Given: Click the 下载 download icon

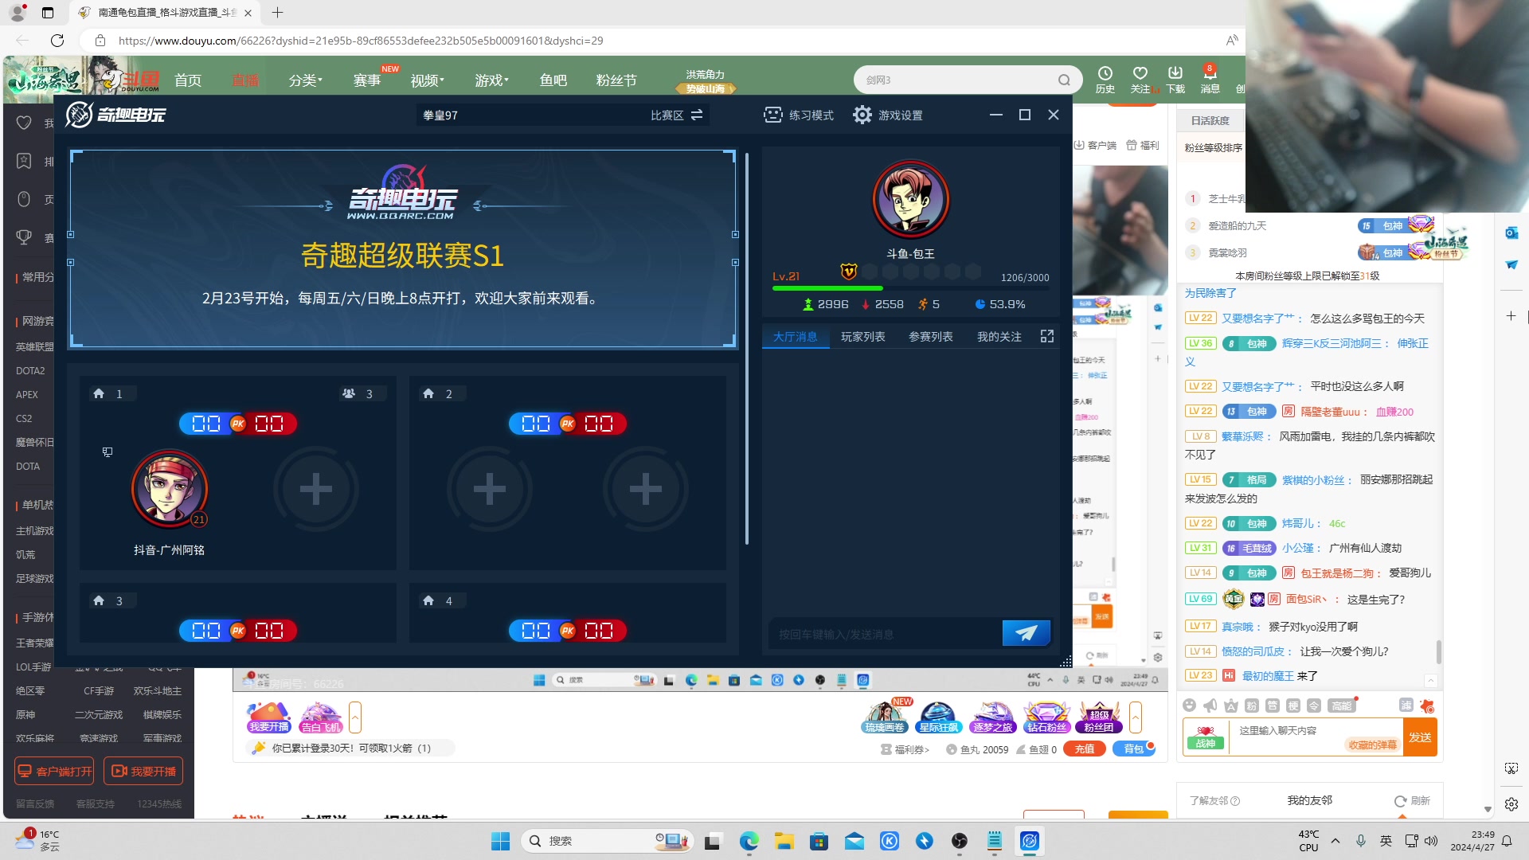Looking at the screenshot, I should (1175, 73).
